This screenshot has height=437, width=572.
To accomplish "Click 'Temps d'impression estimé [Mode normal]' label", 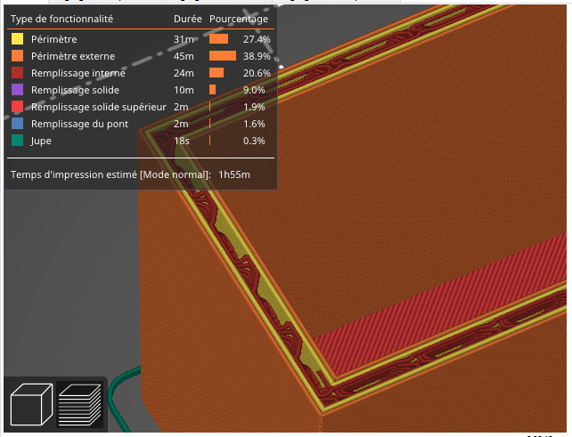I will 110,174.
